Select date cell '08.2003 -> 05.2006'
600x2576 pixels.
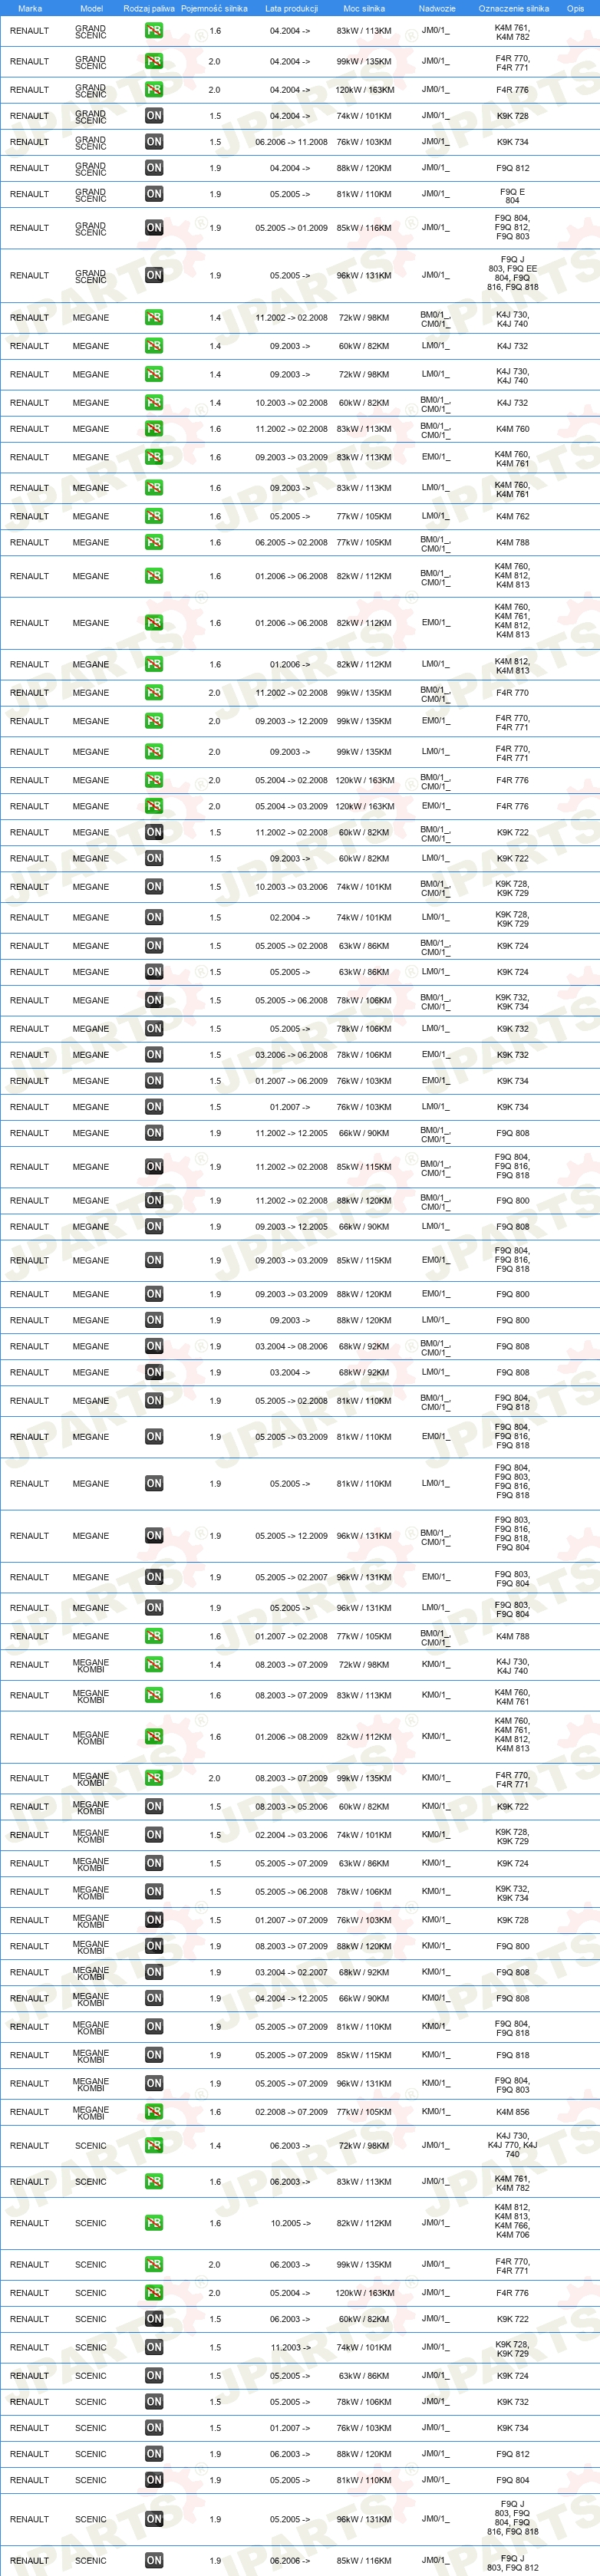tap(291, 1807)
